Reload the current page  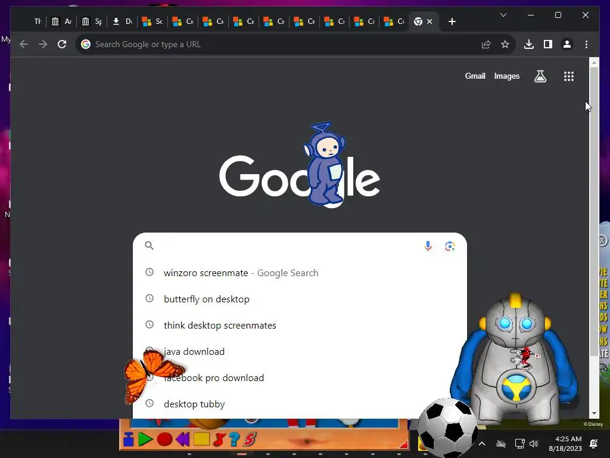click(62, 44)
